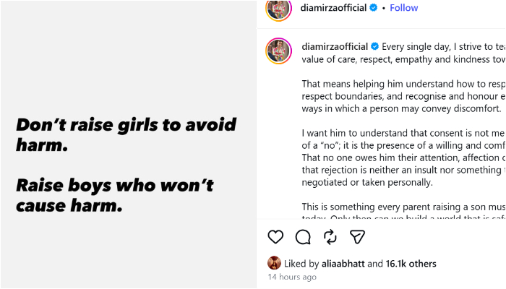Repost using the circular arrows icon
The height and width of the screenshot is (289, 506).
pos(330,237)
